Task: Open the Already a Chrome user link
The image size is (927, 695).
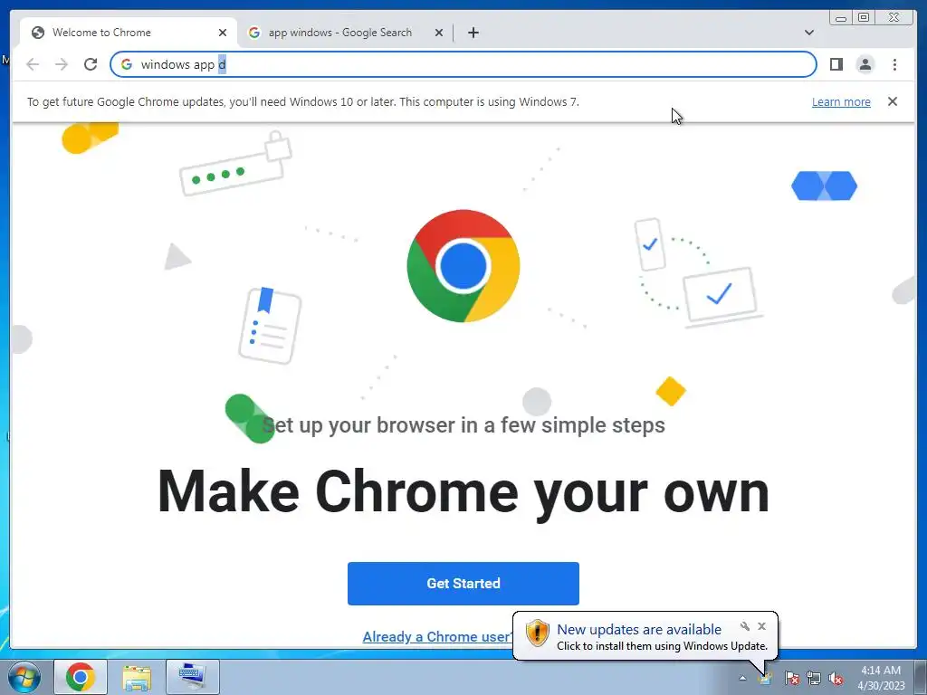Action: click(437, 636)
